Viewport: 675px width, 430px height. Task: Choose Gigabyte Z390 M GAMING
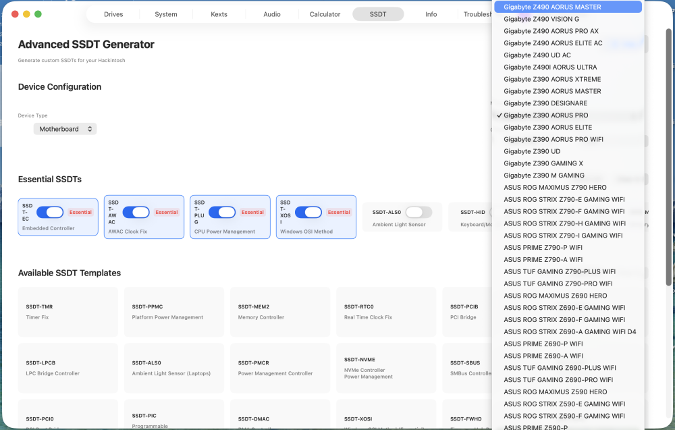(568, 176)
